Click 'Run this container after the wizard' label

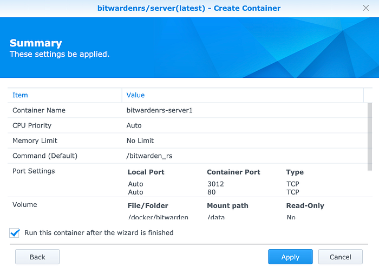point(99,233)
